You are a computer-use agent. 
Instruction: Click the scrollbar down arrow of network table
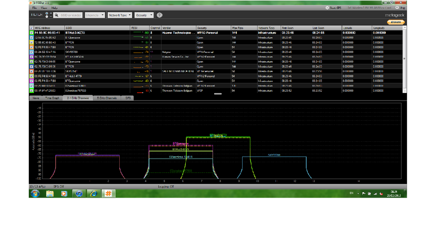[x=404, y=91]
